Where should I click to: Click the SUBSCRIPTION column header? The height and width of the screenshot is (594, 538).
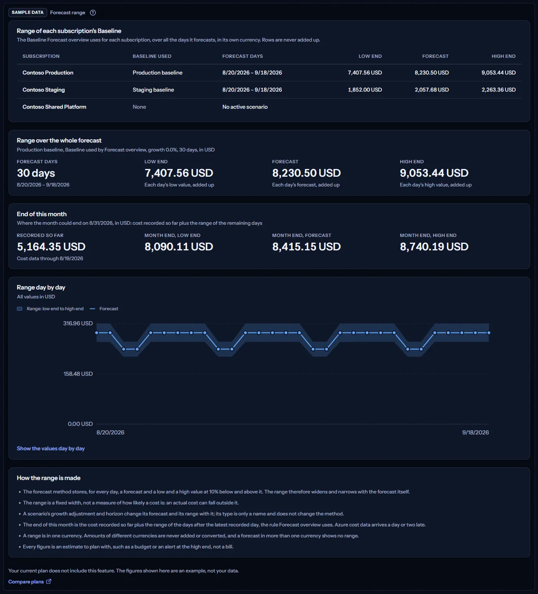[x=41, y=56]
